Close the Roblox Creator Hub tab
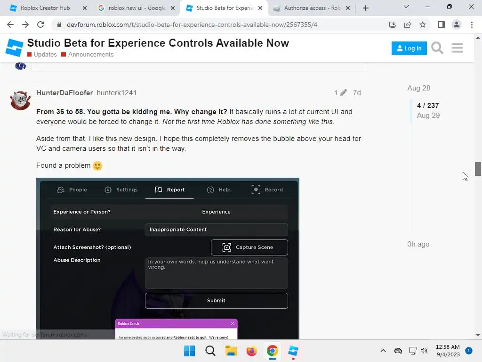 [x=85, y=8]
